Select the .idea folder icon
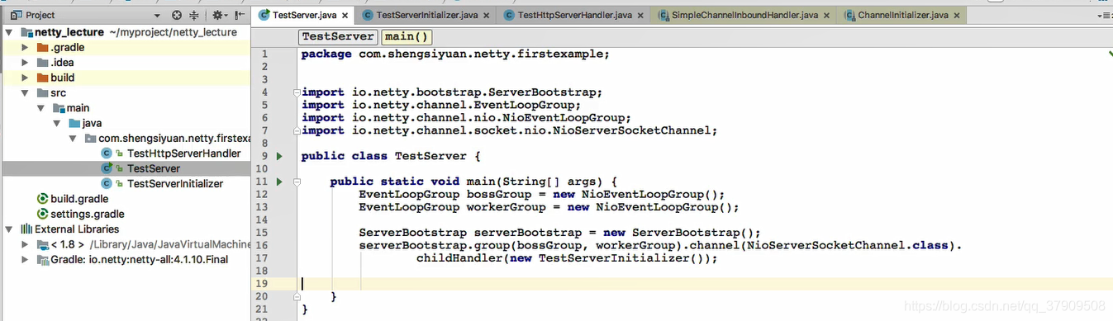Image resolution: width=1113 pixels, height=321 pixels. click(42, 63)
